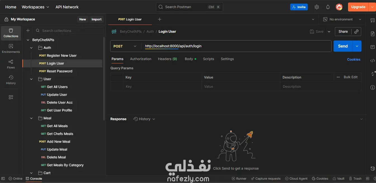Open the response History dropdown
This screenshot has height=183, width=376.
point(144,119)
